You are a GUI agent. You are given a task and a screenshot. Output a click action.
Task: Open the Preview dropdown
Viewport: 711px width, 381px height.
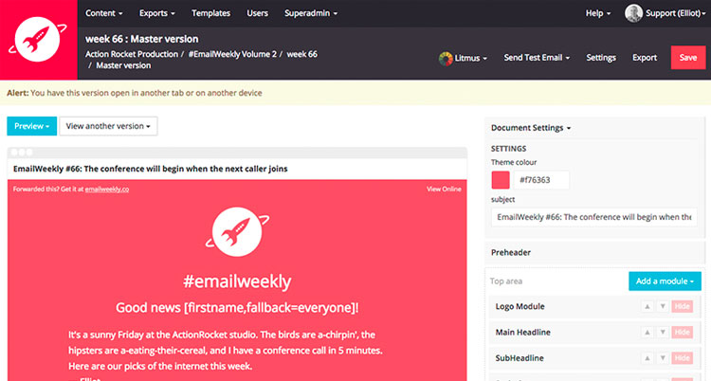click(x=30, y=126)
